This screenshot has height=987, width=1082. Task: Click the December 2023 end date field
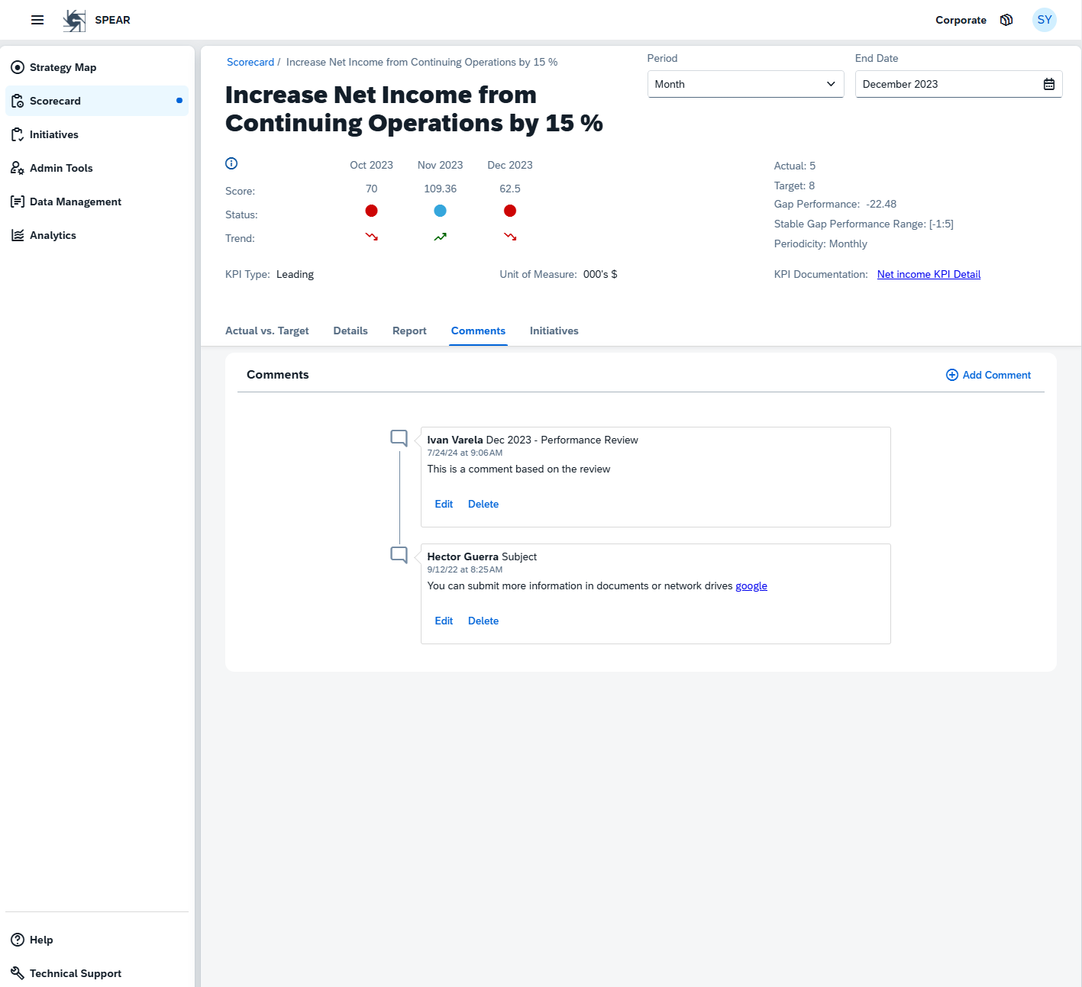pyautogui.click(x=947, y=84)
